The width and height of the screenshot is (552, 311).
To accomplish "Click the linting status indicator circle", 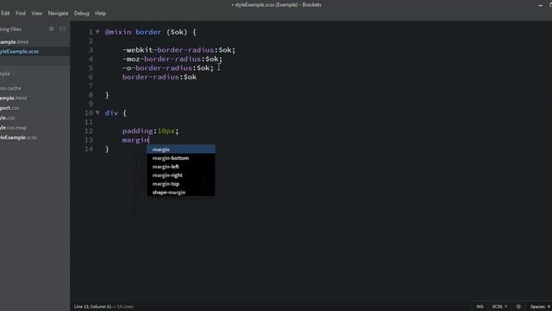I will [518, 307].
